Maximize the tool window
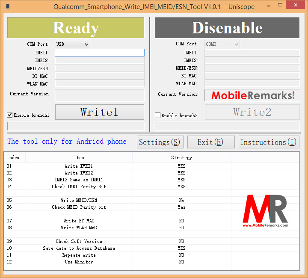 [280, 5]
